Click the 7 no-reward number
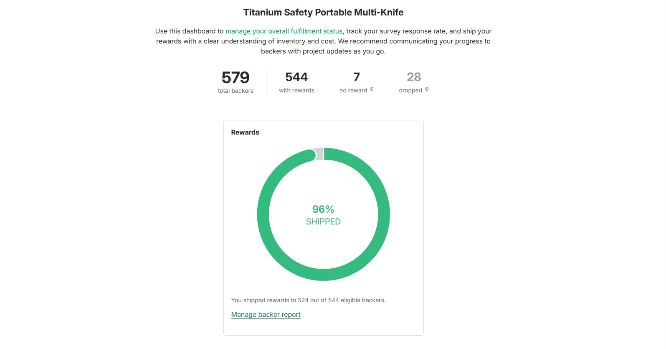 [357, 77]
